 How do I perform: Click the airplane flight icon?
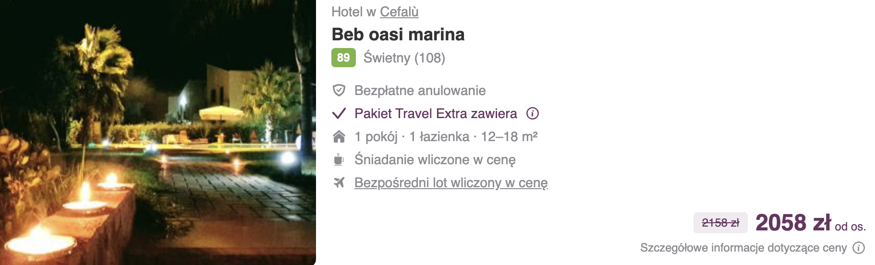tap(339, 182)
